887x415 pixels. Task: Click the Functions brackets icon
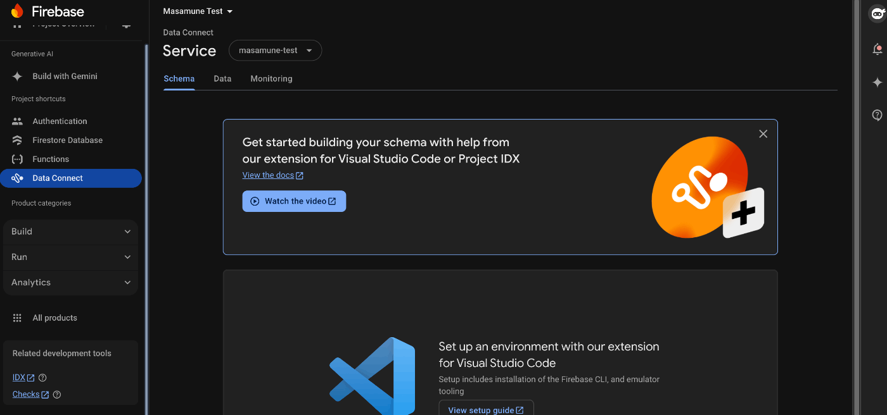pos(18,159)
